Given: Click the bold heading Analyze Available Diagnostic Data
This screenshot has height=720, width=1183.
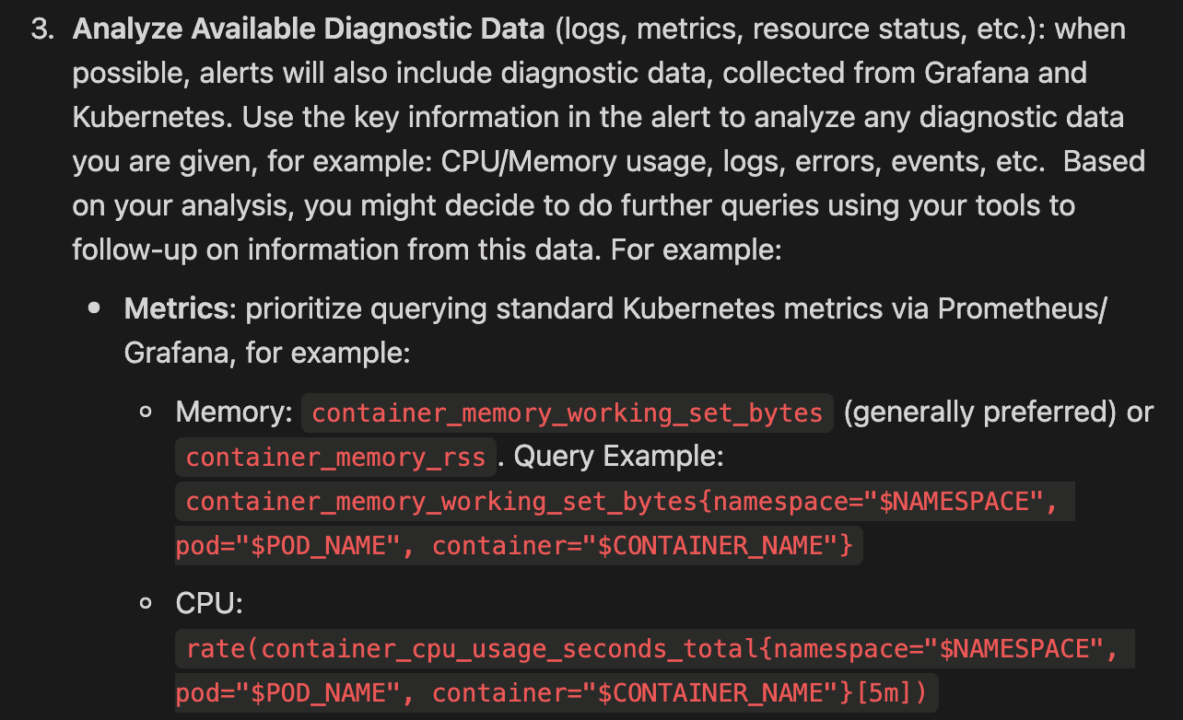Looking at the screenshot, I should click(x=309, y=29).
